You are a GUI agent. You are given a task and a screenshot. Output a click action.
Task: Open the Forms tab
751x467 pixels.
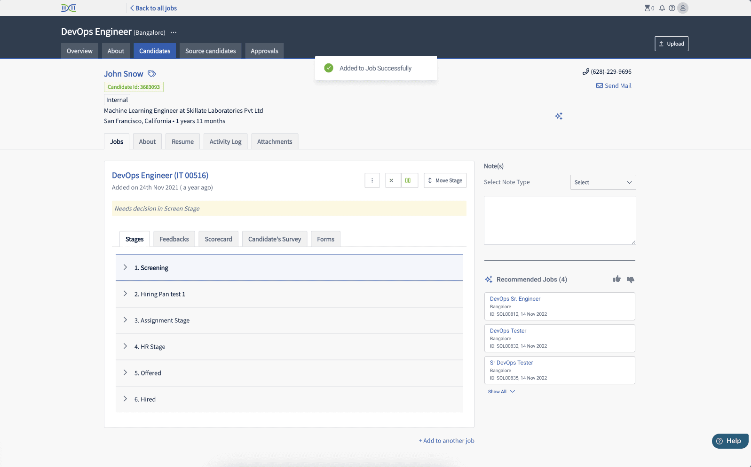(x=325, y=239)
